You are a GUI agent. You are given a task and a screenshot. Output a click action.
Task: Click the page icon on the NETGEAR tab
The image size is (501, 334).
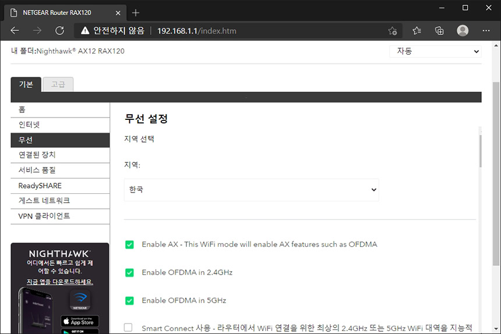pos(14,13)
